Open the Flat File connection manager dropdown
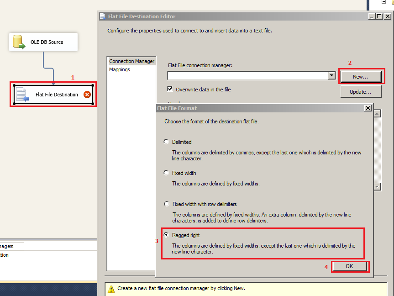Screen dimensions: 394x296 (x=332, y=75)
